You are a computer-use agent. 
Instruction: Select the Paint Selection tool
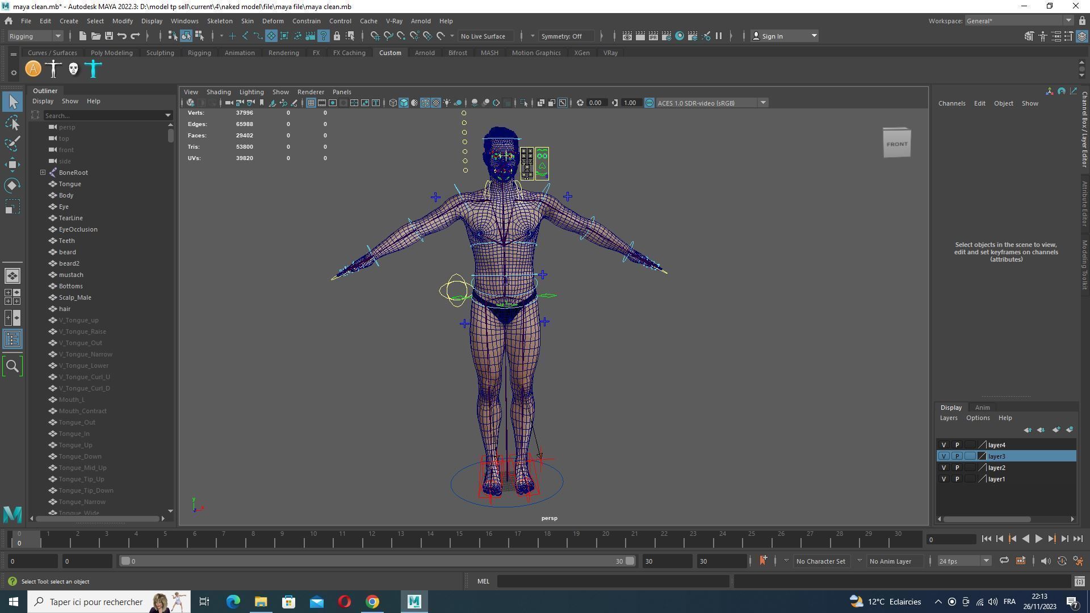click(x=12, y=144)
